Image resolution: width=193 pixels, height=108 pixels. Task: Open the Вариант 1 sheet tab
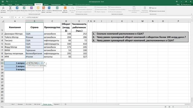point(57,104)
